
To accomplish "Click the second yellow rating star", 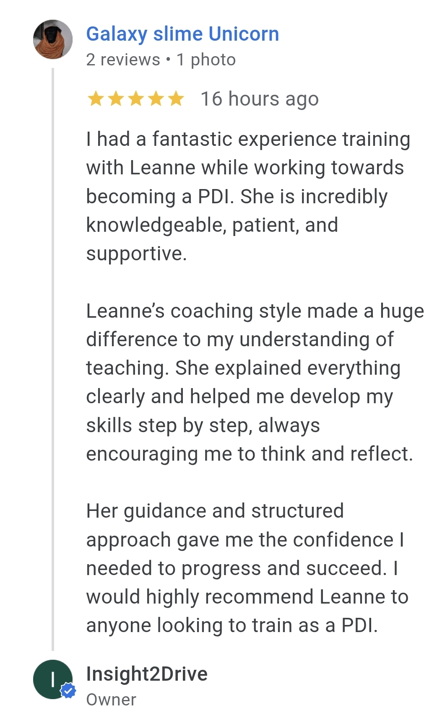I will tap(116, 99).
